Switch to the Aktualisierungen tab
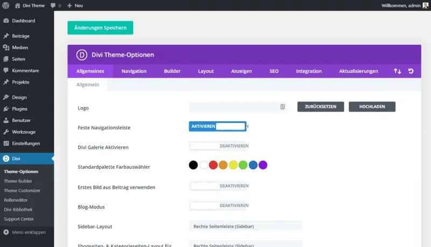Image resolution: width=431 pixels, height=247 pixels. pyautogui.click(x=358, y=71)
